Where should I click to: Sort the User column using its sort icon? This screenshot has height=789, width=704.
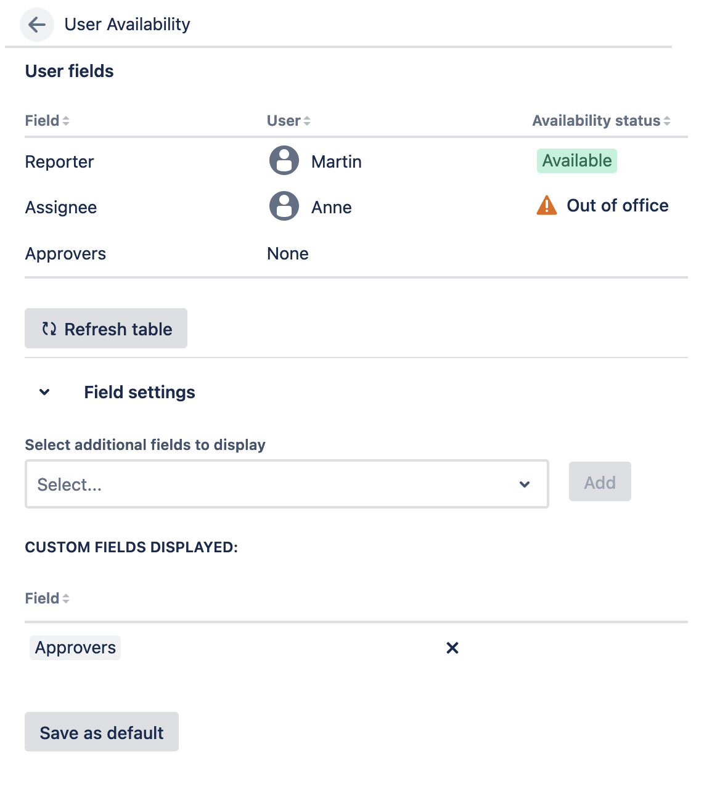(x=306, y=120)
